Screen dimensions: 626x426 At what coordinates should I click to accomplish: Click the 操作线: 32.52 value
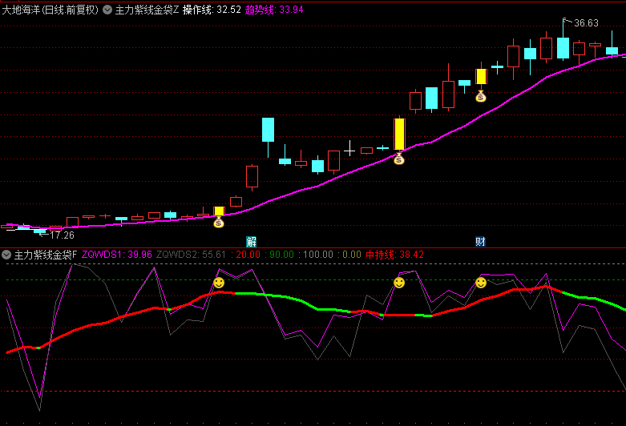pos(212,10)
